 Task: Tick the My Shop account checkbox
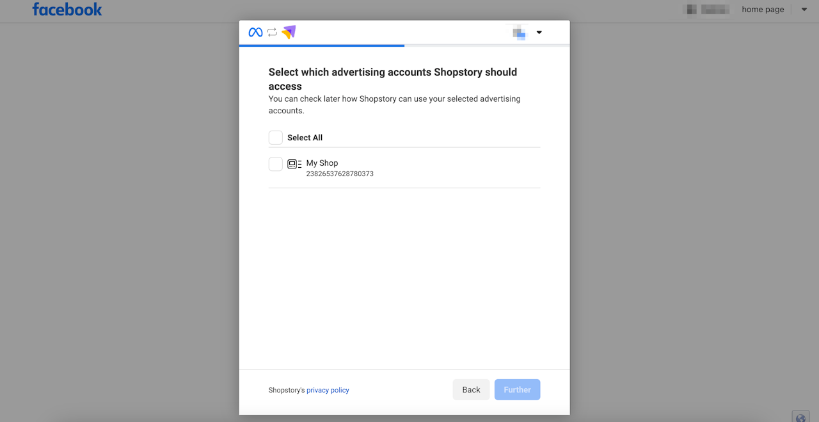276,164
